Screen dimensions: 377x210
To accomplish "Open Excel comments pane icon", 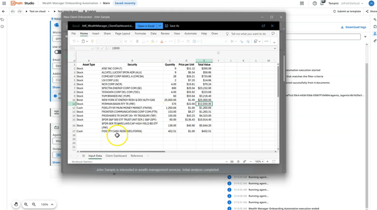I will [273, 33].
